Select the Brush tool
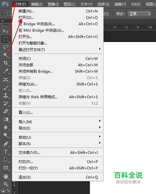Viewport: 156px width, 194px height. pos(6,88)
